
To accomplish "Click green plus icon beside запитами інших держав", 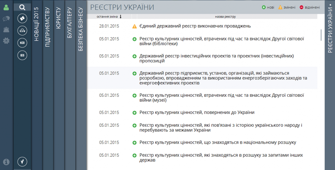I will click(134, 156).
